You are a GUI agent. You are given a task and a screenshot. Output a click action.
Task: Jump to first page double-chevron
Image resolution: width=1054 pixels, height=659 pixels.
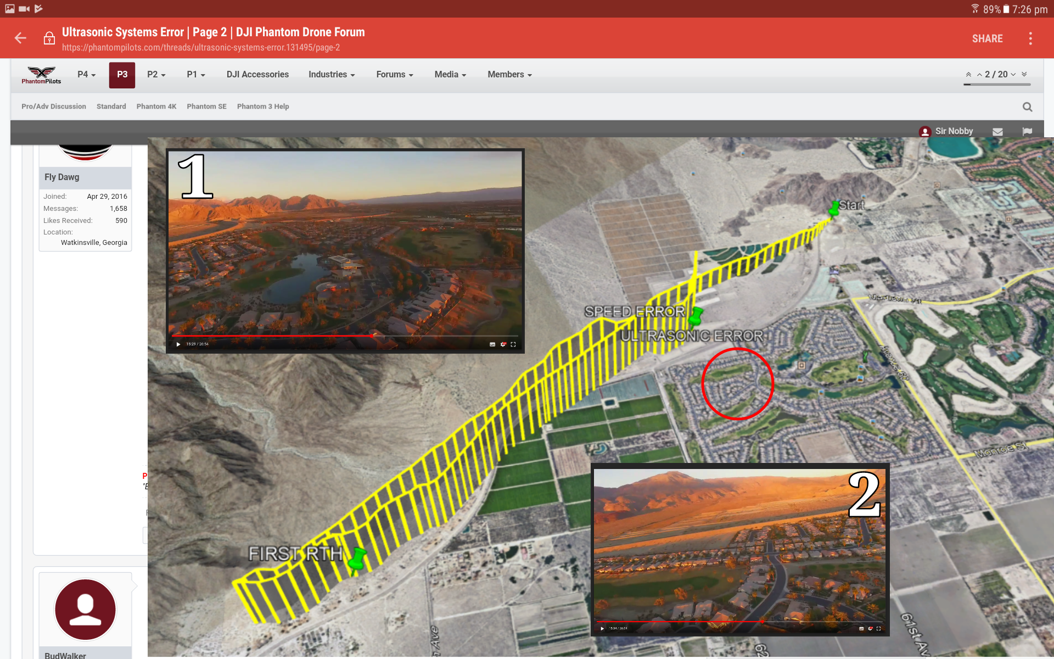(968, 75)
